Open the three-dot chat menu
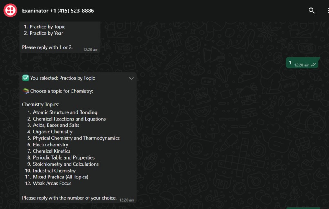The height and width of the screenshot is (209, 329). tap(328, 11)
